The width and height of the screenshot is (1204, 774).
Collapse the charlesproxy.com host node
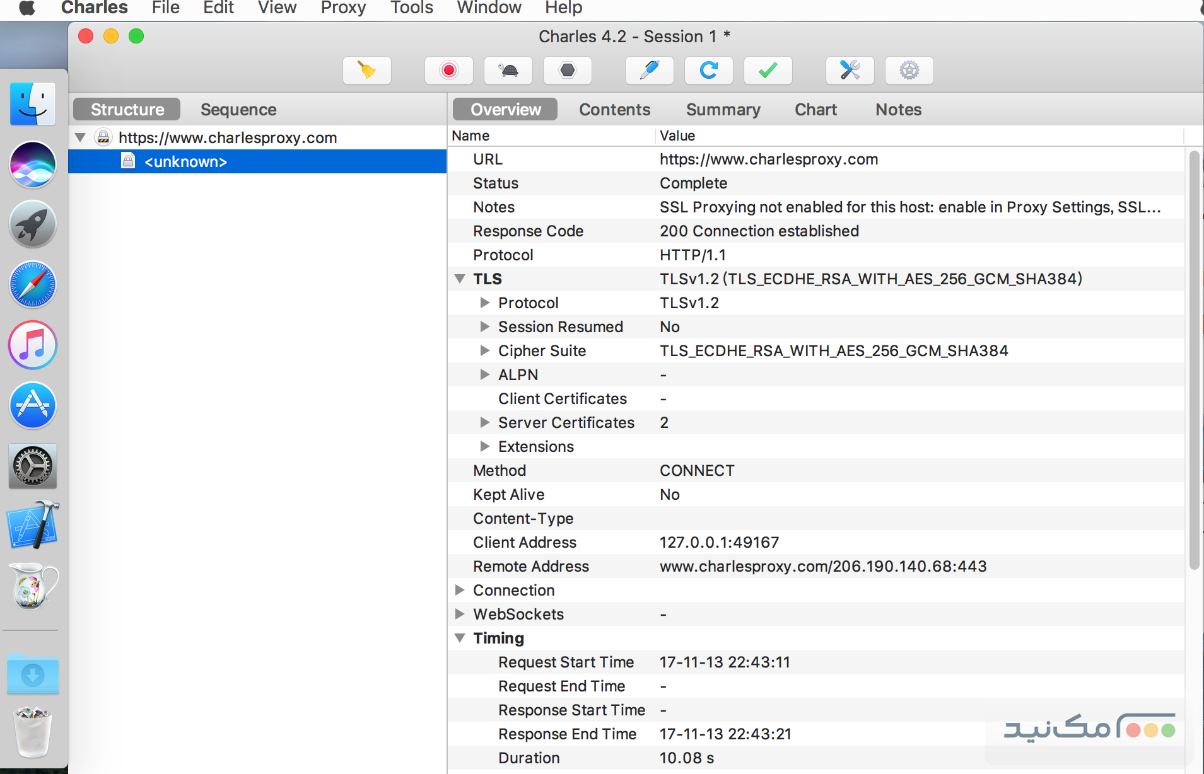(x=79, y=137)
